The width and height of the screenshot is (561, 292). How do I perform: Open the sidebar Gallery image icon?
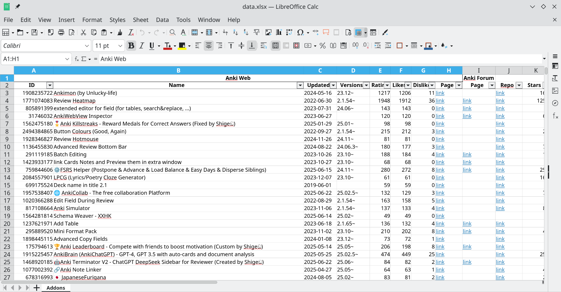tap(555, 91)
